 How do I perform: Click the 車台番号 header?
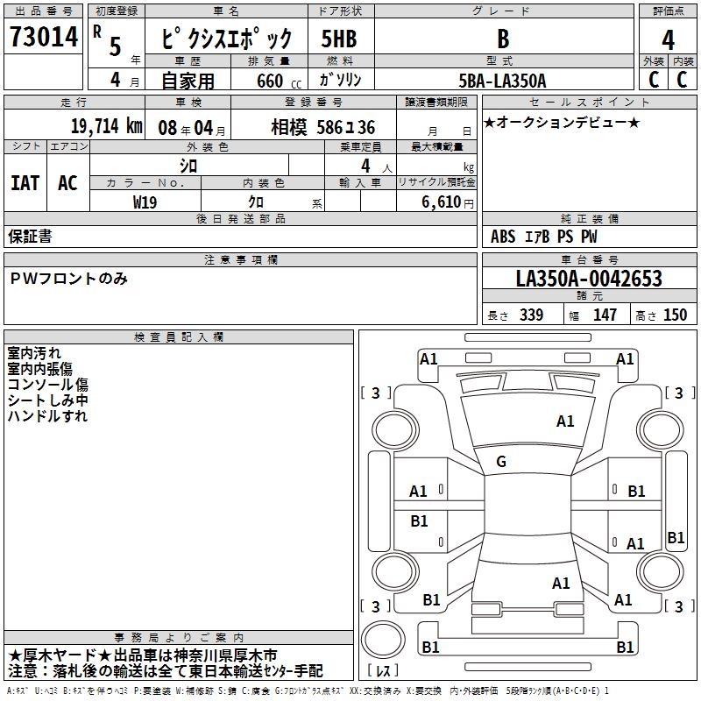(x=589, y=259)
